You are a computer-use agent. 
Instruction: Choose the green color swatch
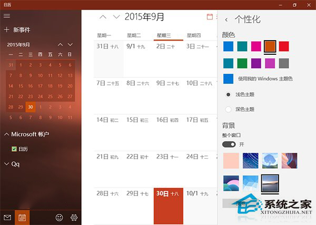point(242,63)
